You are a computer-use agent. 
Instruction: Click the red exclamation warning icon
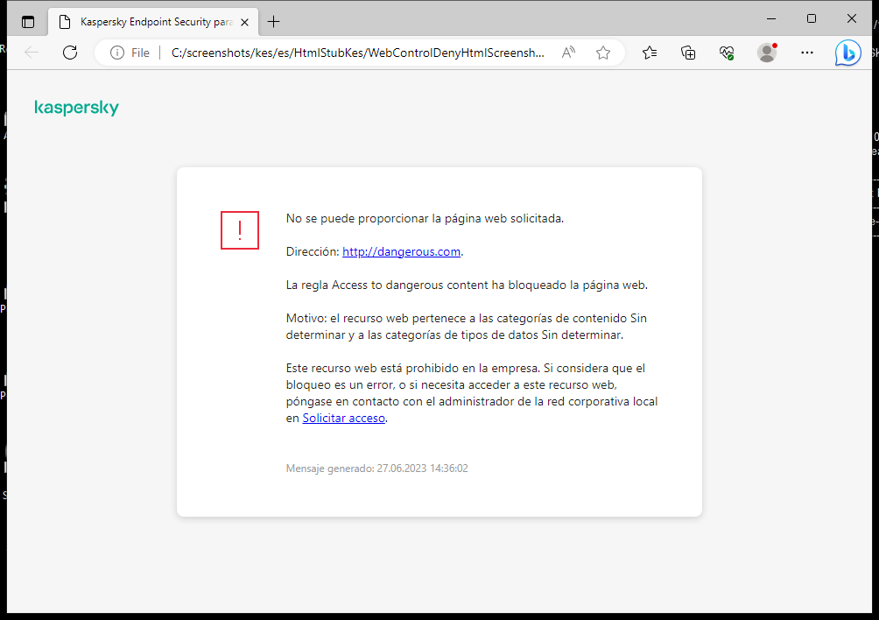[239, 230]
